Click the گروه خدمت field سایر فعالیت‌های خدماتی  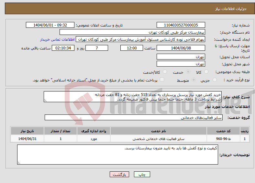click(134, 117)
